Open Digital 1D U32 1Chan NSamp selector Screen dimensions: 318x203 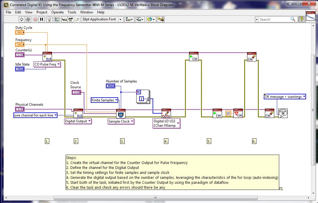167,123
